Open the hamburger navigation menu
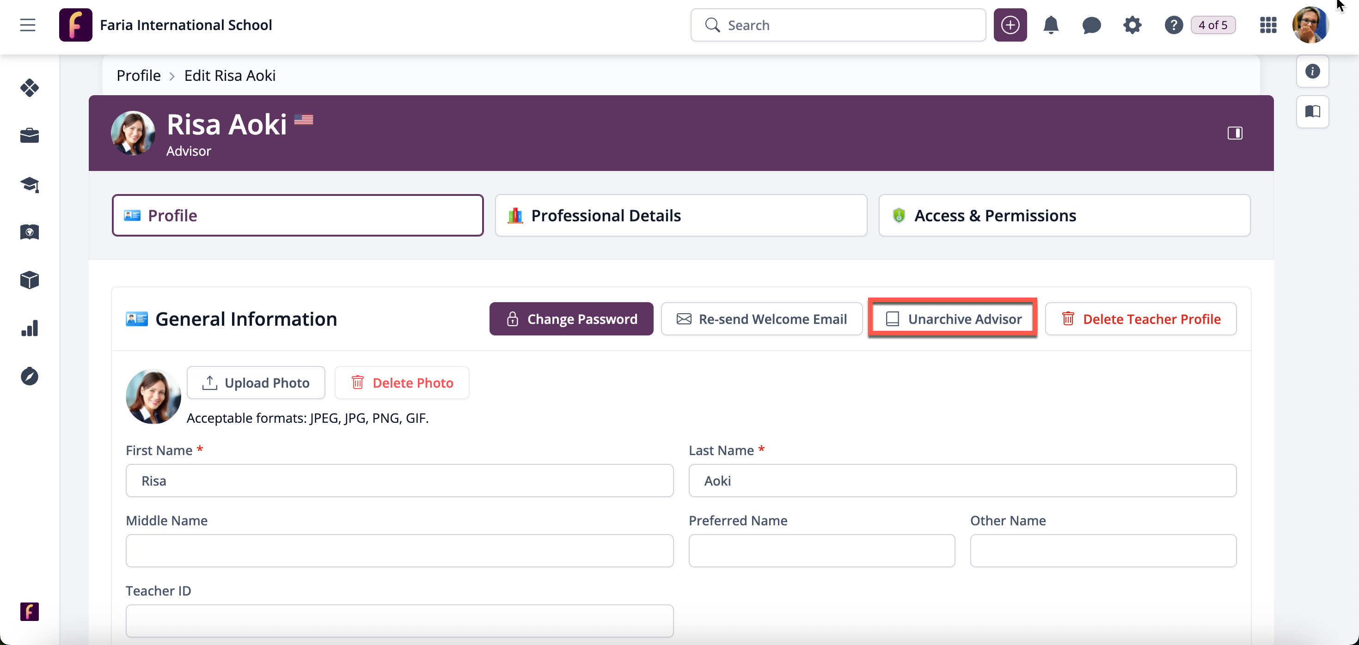The image size is (1359, 645). pos(27,25)
